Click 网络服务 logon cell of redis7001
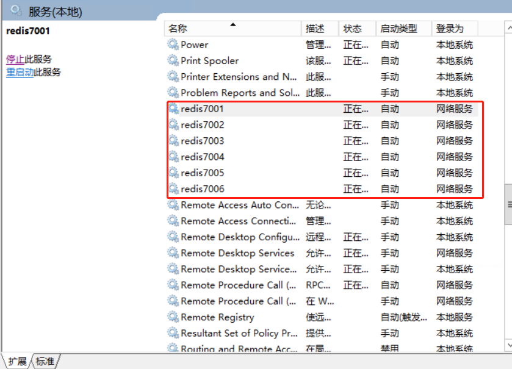The image size is (512, 369). (x=455, y=109)
